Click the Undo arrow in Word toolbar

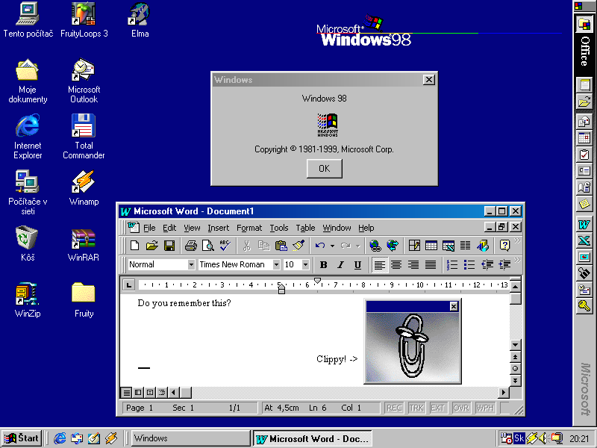320,246
